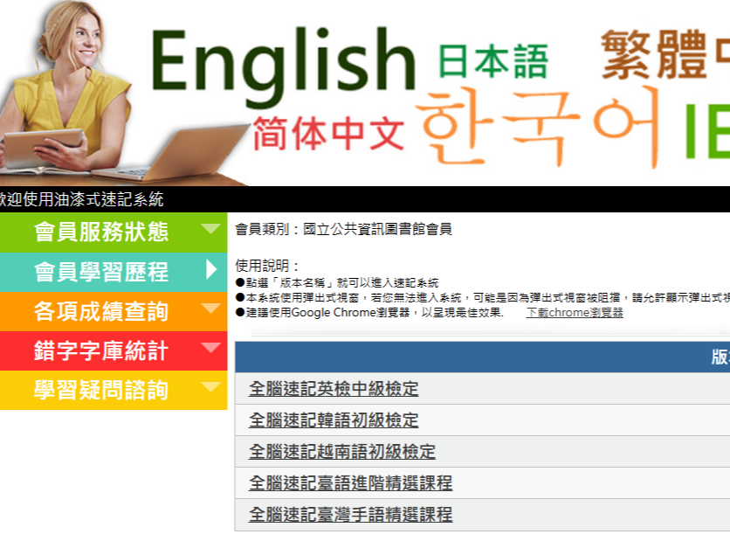Screen dimensions: 730x548
Task: Click the 會員類別 membership line
Action: pyautogui.click(x=343, y=229)
